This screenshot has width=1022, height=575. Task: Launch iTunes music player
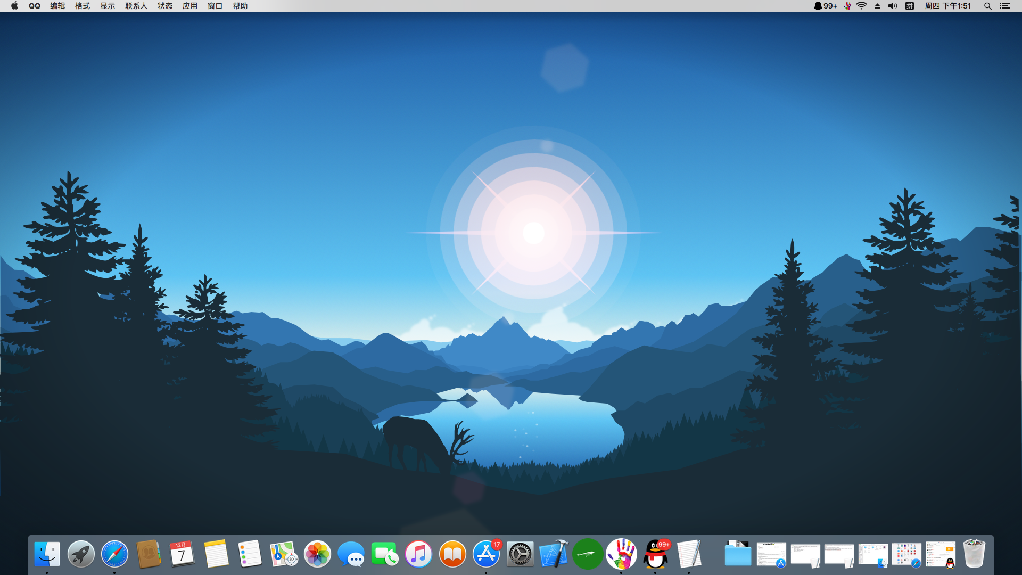[419, 554]
